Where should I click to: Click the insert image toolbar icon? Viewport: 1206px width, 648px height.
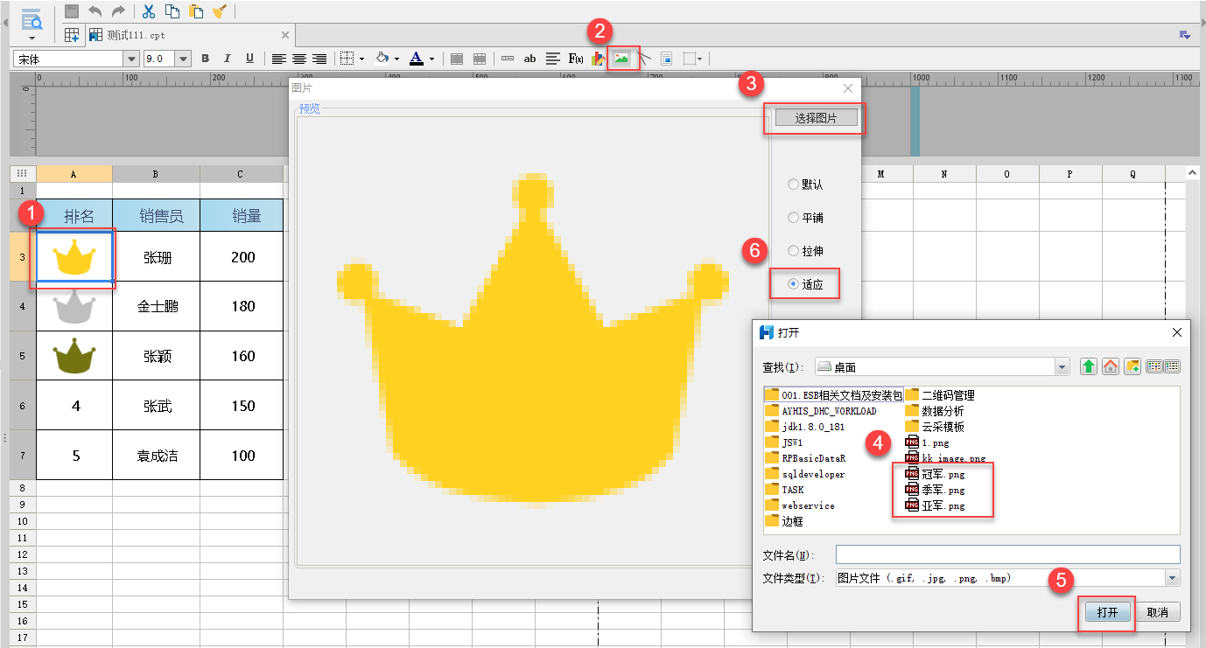pos(621,59)
